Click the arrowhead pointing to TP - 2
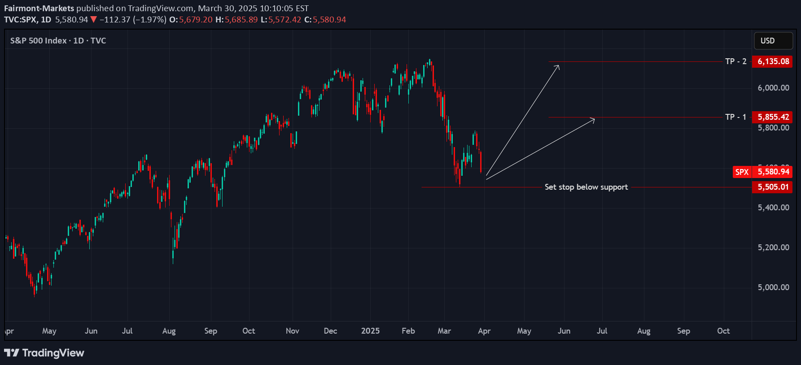Image resolution: width=801 pixels, height=365 pixels. 557,67
